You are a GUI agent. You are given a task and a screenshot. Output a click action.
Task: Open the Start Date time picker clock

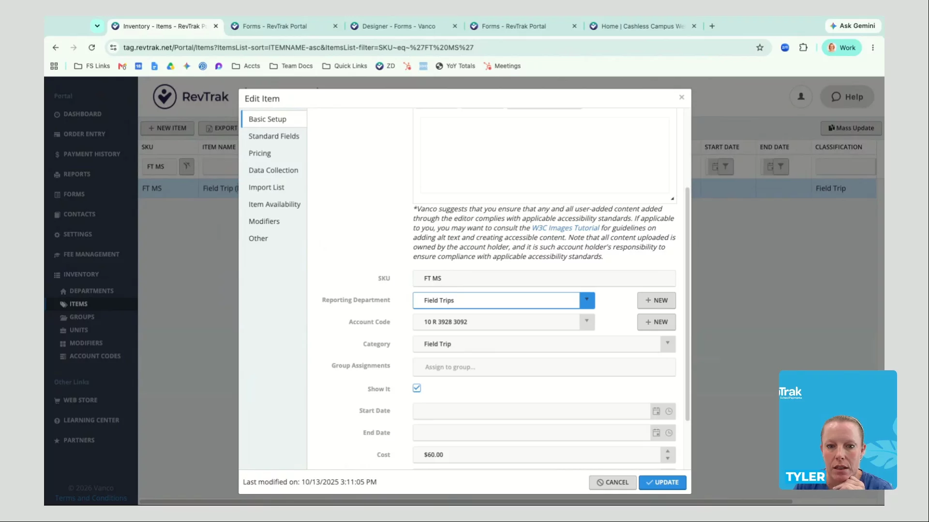669,411
